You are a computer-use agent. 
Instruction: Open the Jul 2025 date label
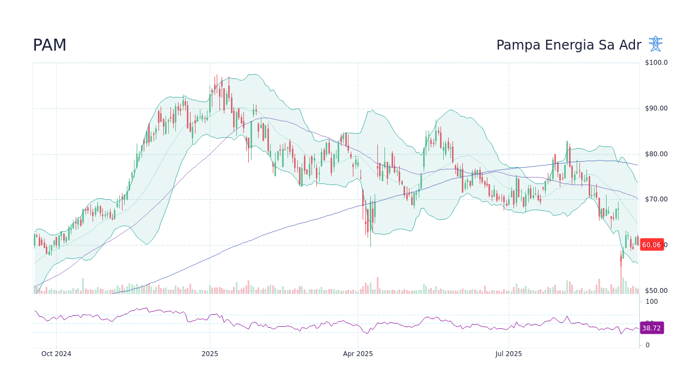pyautogui.click(x=509, y=353)
